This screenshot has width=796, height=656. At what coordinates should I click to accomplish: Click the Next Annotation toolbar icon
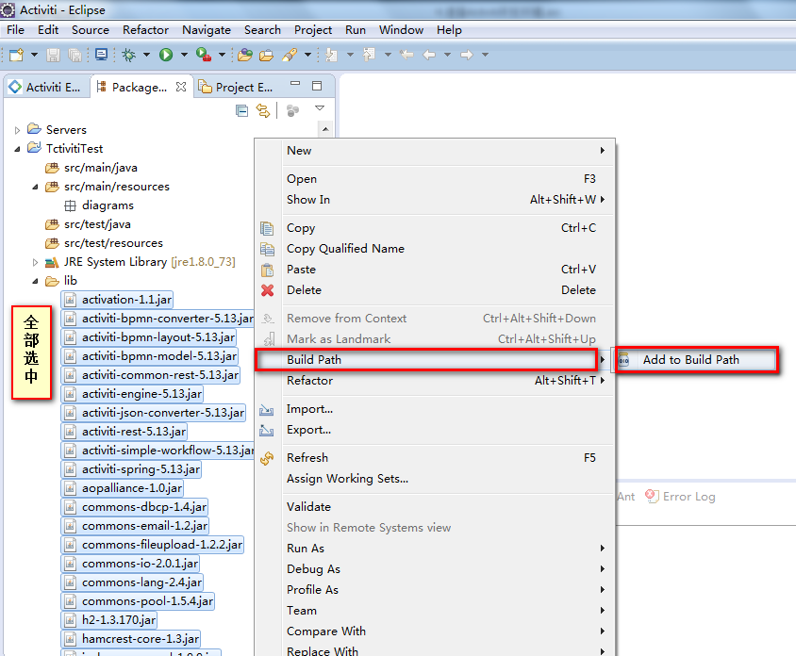331,55
